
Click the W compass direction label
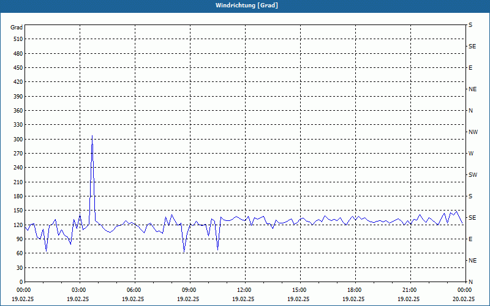[x=471, y=154]
